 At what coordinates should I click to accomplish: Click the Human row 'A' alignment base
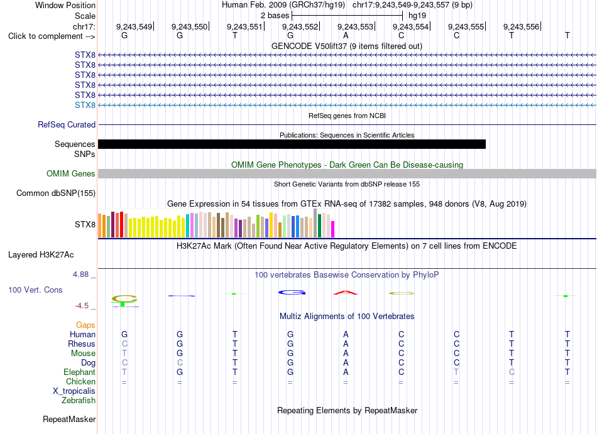[346, 334]
